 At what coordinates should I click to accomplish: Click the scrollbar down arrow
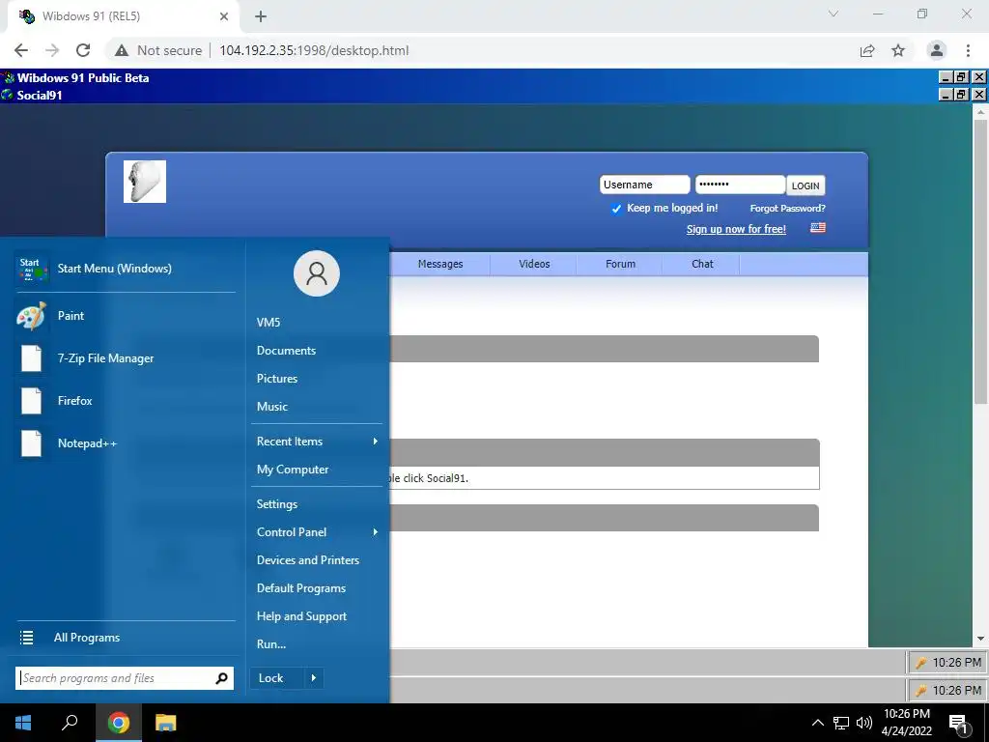tap(980, 640)
